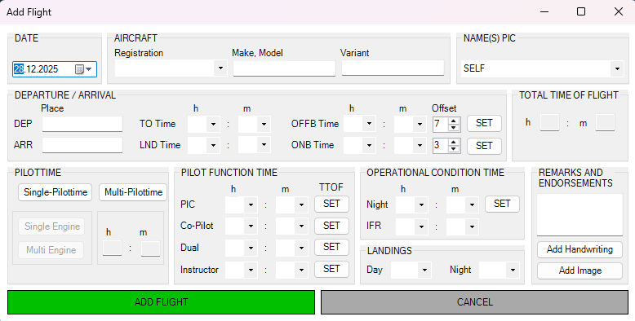Click the PIC row SET TTOF button
The width and height of the screenshot is (635, 321).
331,204
